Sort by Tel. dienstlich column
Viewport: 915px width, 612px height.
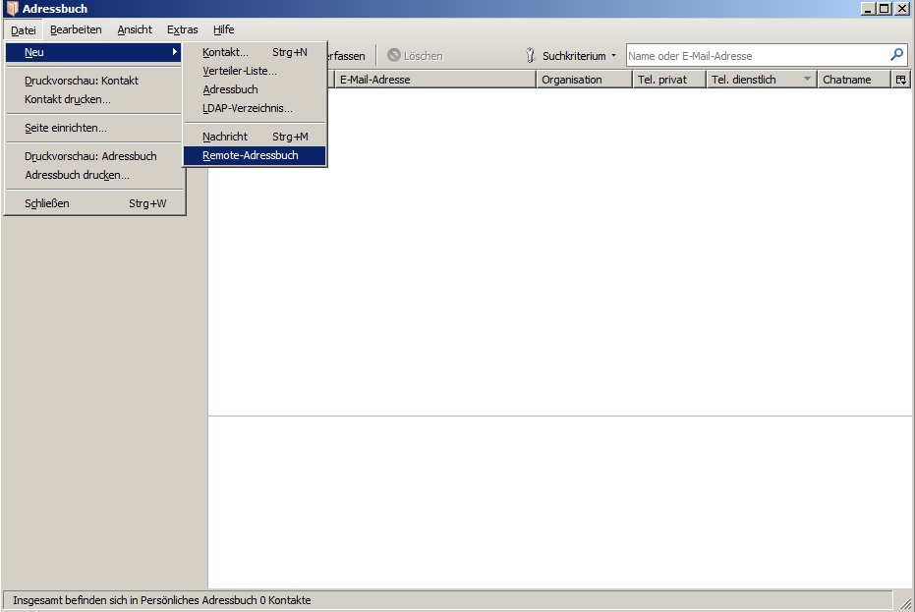[x=761, y=80]
